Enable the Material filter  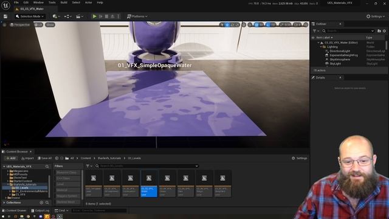[67, 190]
